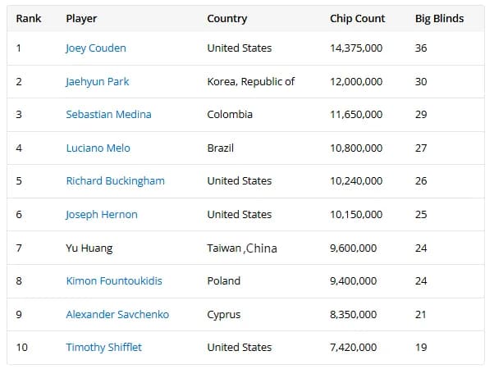Open Jaehyun Park player profile
Screen dimensions: 494x369
coord(98,81)
